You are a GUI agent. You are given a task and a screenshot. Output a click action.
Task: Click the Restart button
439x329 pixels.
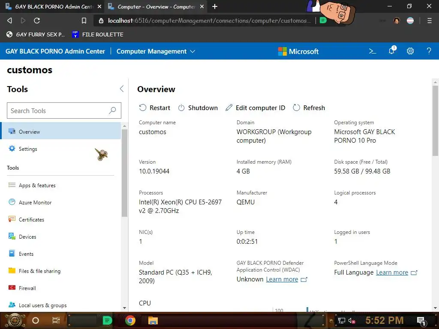click(154, 108)
